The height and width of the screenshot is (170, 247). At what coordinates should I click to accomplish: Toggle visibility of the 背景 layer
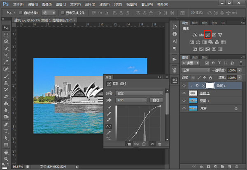184,108
